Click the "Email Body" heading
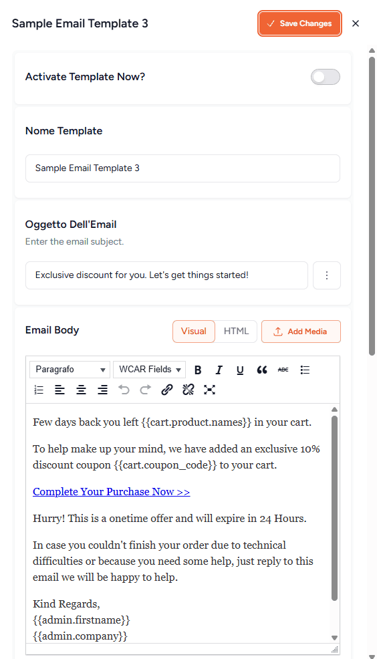This screenshot has width=377, height=659. pyautogui.click(x=52, y=330)
